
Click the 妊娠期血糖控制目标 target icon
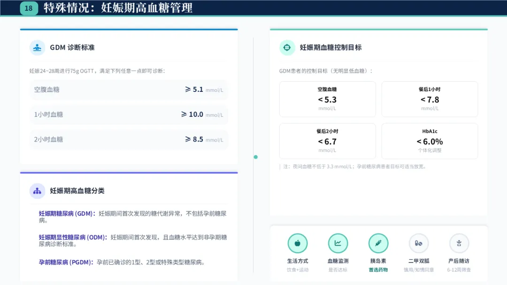[x=287, y=48]
